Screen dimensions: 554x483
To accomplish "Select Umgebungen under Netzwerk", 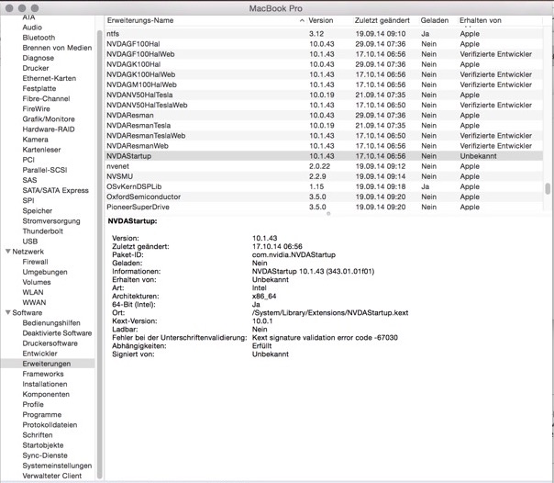I will [x=45, y=272].
